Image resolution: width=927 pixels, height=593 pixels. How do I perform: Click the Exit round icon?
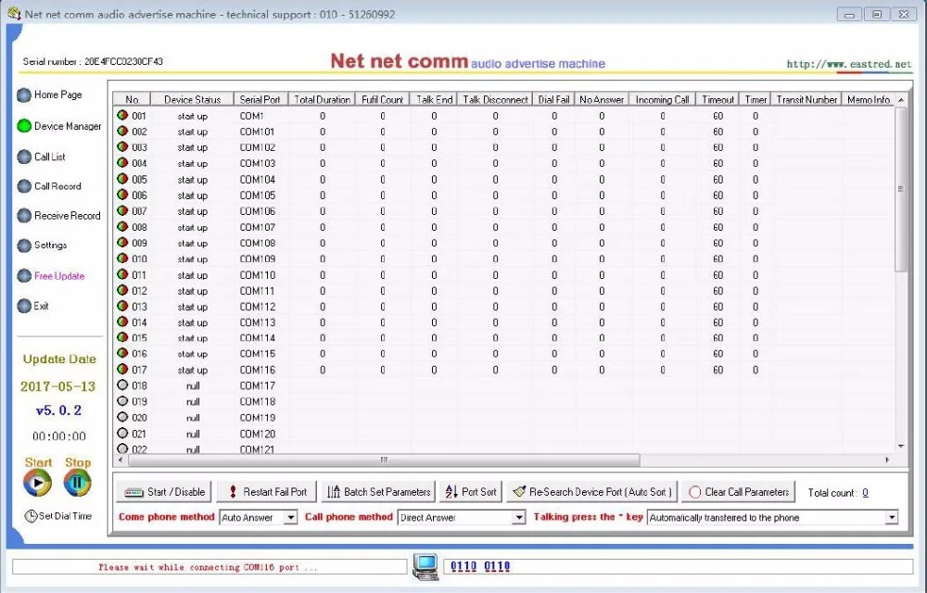(x=24, y=306)
